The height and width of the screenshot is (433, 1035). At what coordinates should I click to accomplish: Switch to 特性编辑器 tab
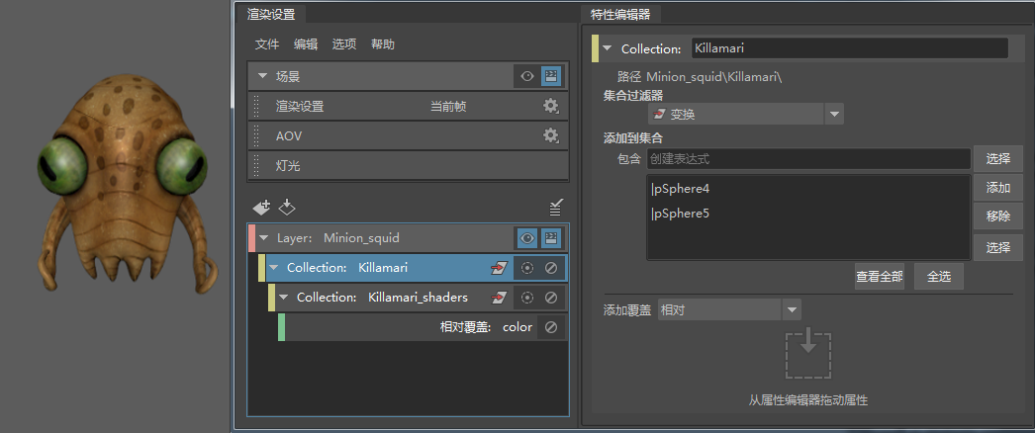[x=620, y=13]
